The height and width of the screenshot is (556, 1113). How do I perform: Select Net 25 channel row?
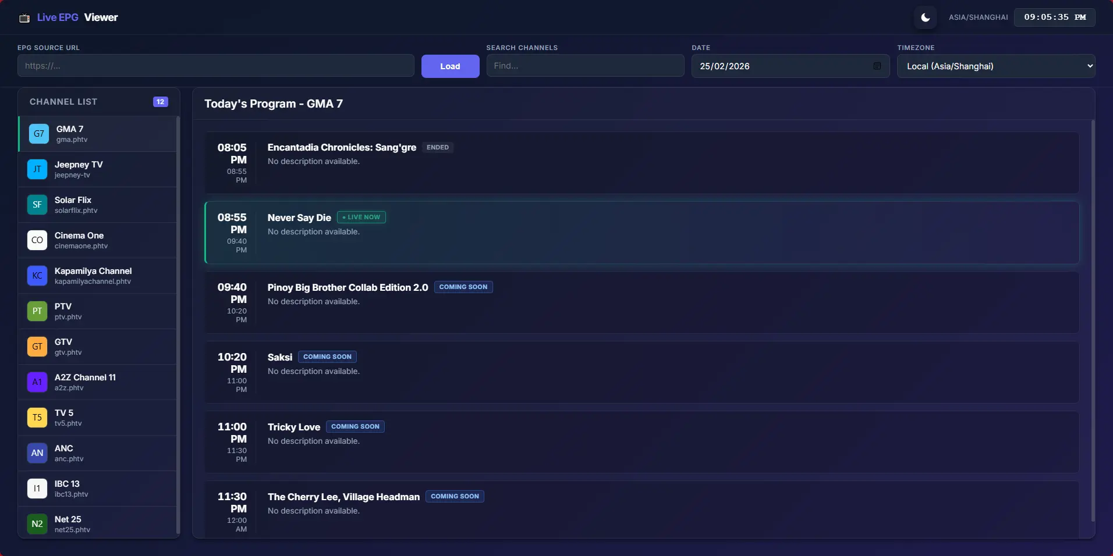pos(98,523)
